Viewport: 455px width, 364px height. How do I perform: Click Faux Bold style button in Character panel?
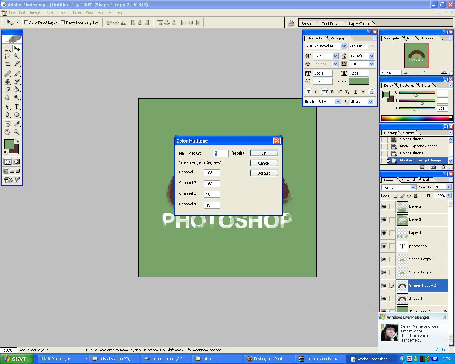pyautogui.click(x=309, y=92)
